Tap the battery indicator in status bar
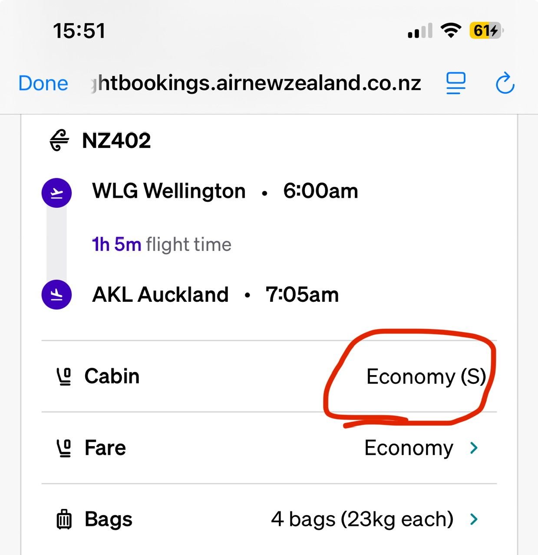The height and width of the screenshot is (555, 538). [486, 31]
